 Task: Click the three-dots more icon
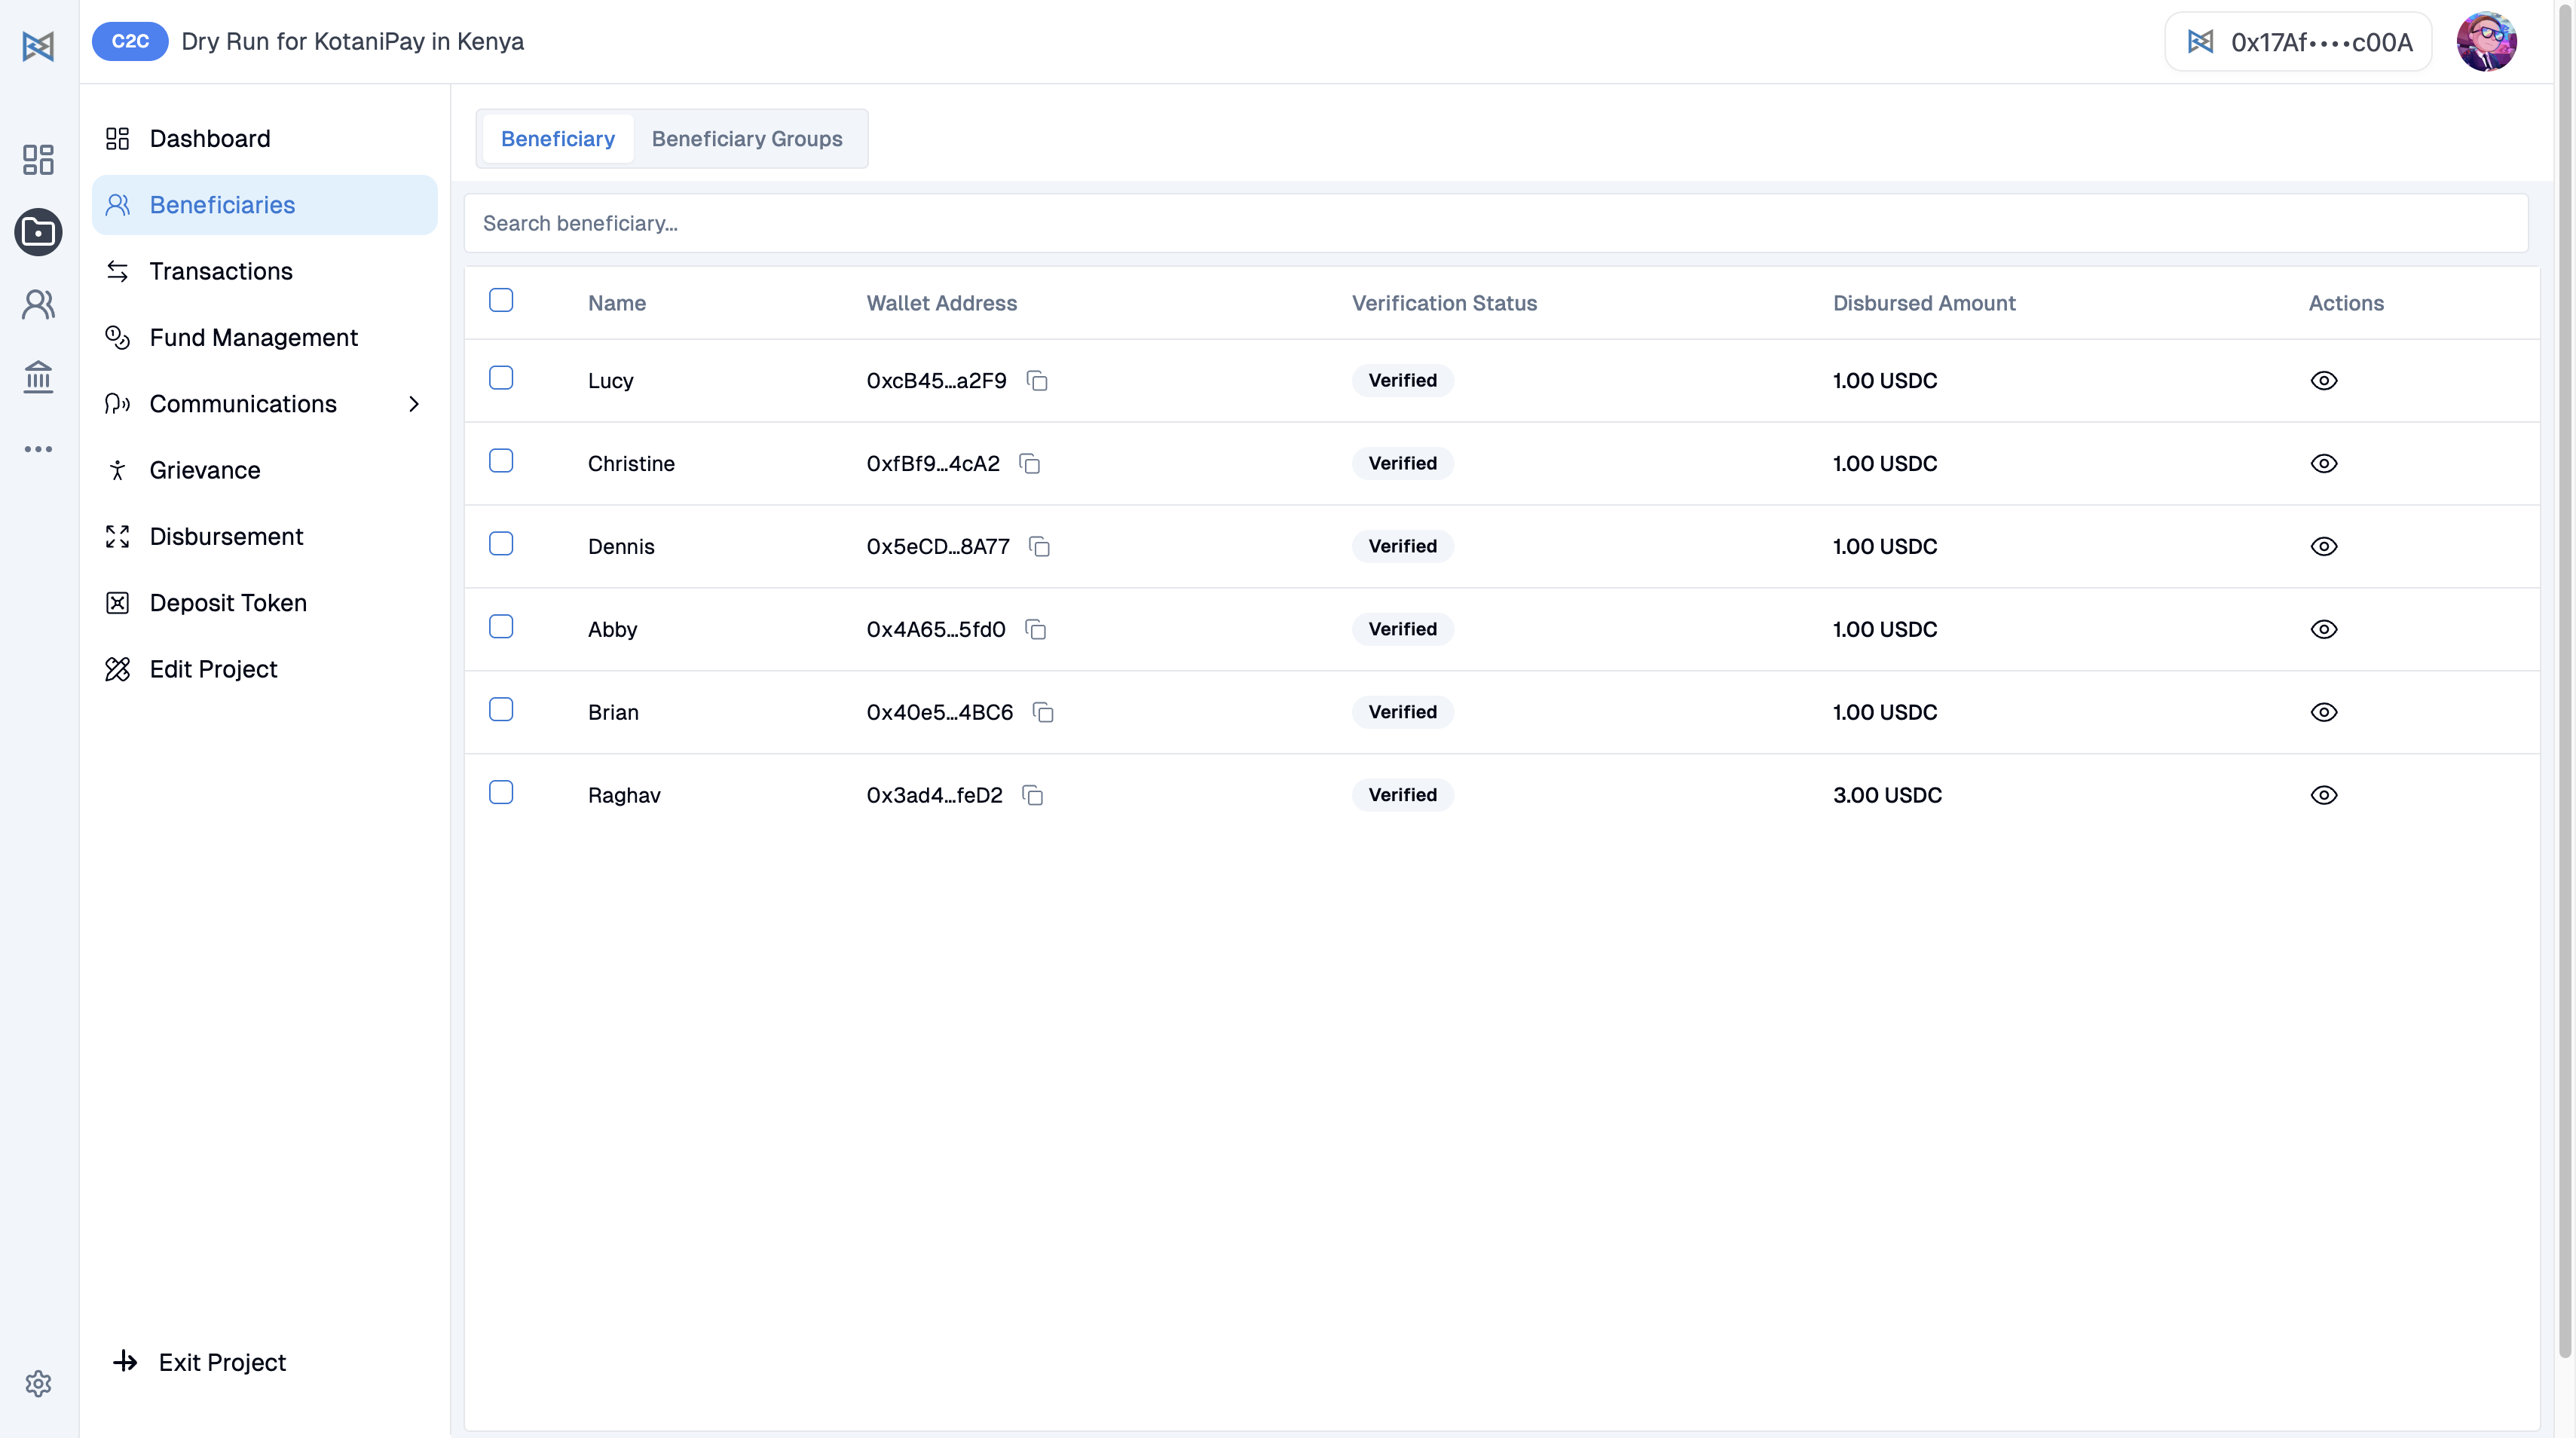click(38, 449)
